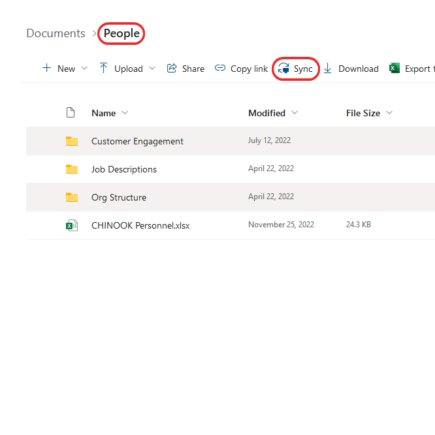Image resolution: width=435 pixels, height=435 pixels.
Task: Click the file type column header icon
Action: pyautogui.click(x=71, y=113)
